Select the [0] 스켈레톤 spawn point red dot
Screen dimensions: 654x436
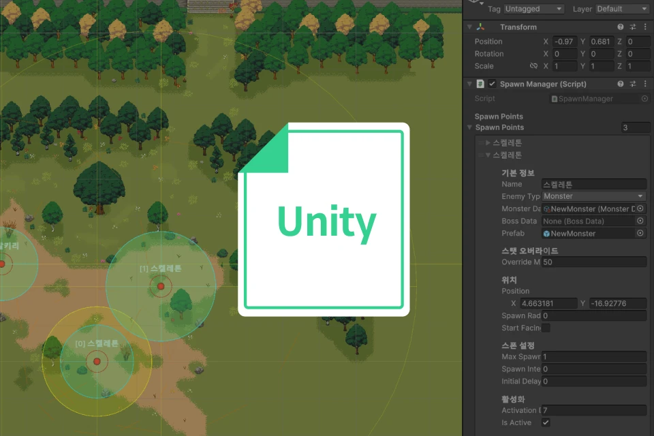(x=97, y=361)
